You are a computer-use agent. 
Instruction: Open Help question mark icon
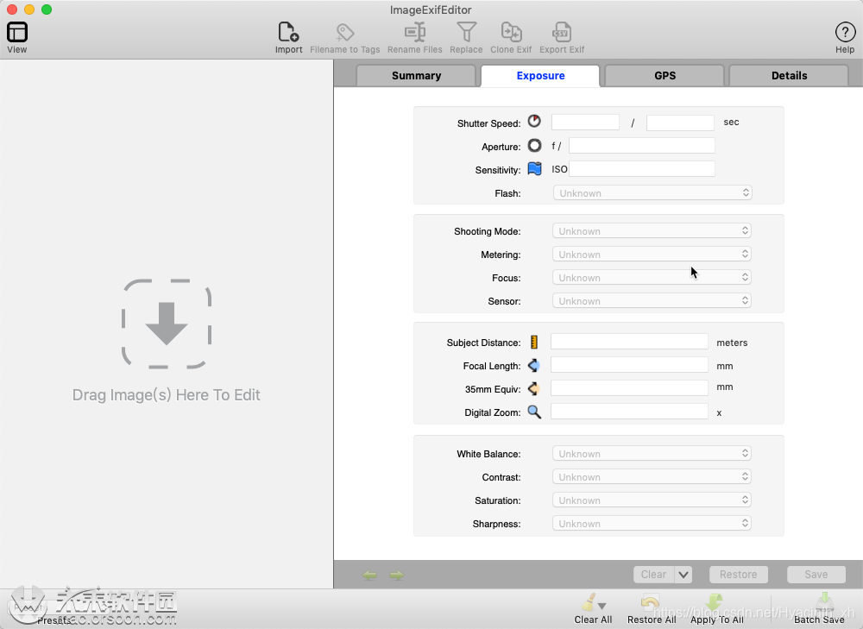point(845,32)
